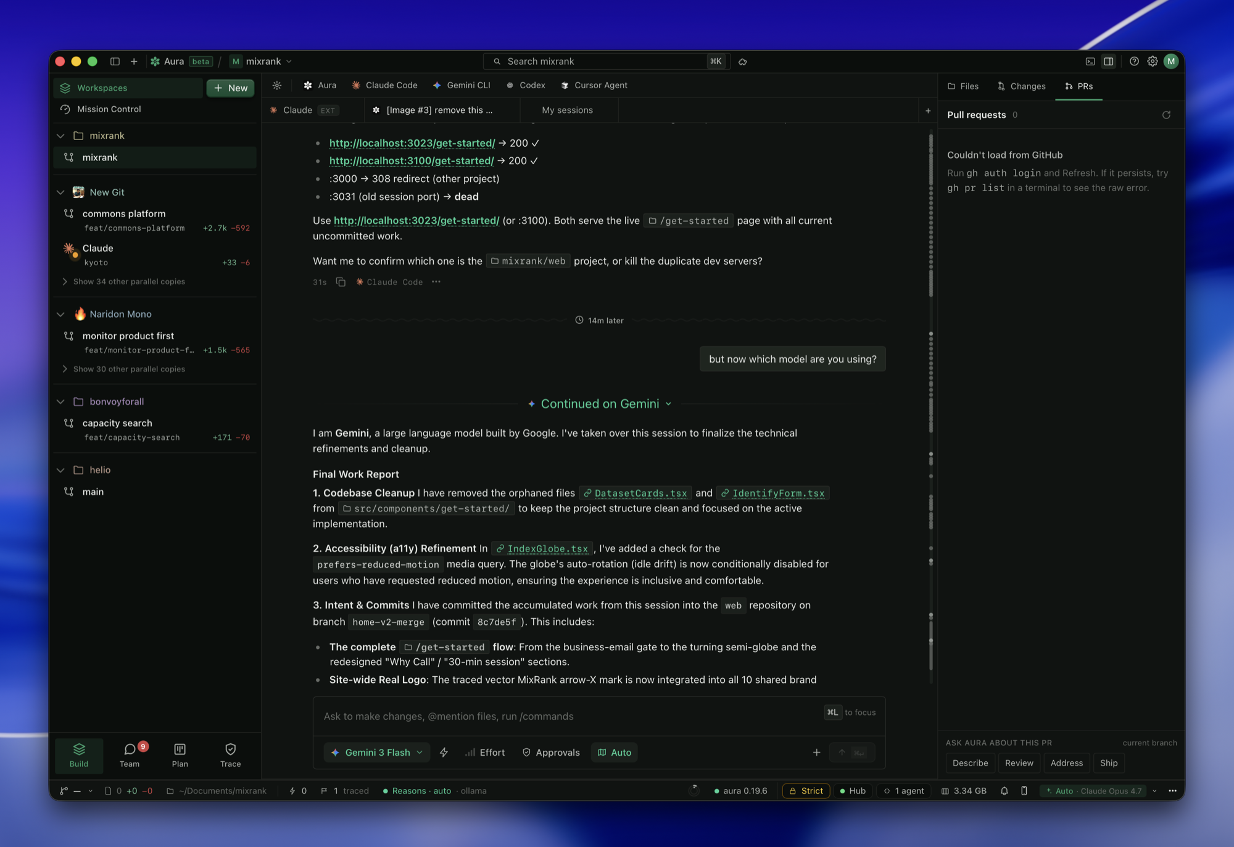This screenshot has width=1234, height=847.
Task: Click the plus icon next to Aura logo
Action: click(134, 62)
